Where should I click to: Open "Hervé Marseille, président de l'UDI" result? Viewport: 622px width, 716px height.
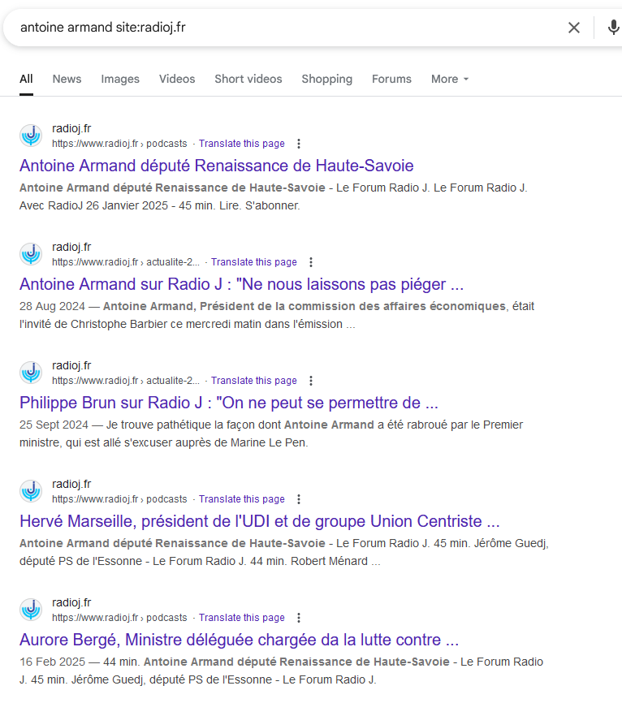point(259,521)
